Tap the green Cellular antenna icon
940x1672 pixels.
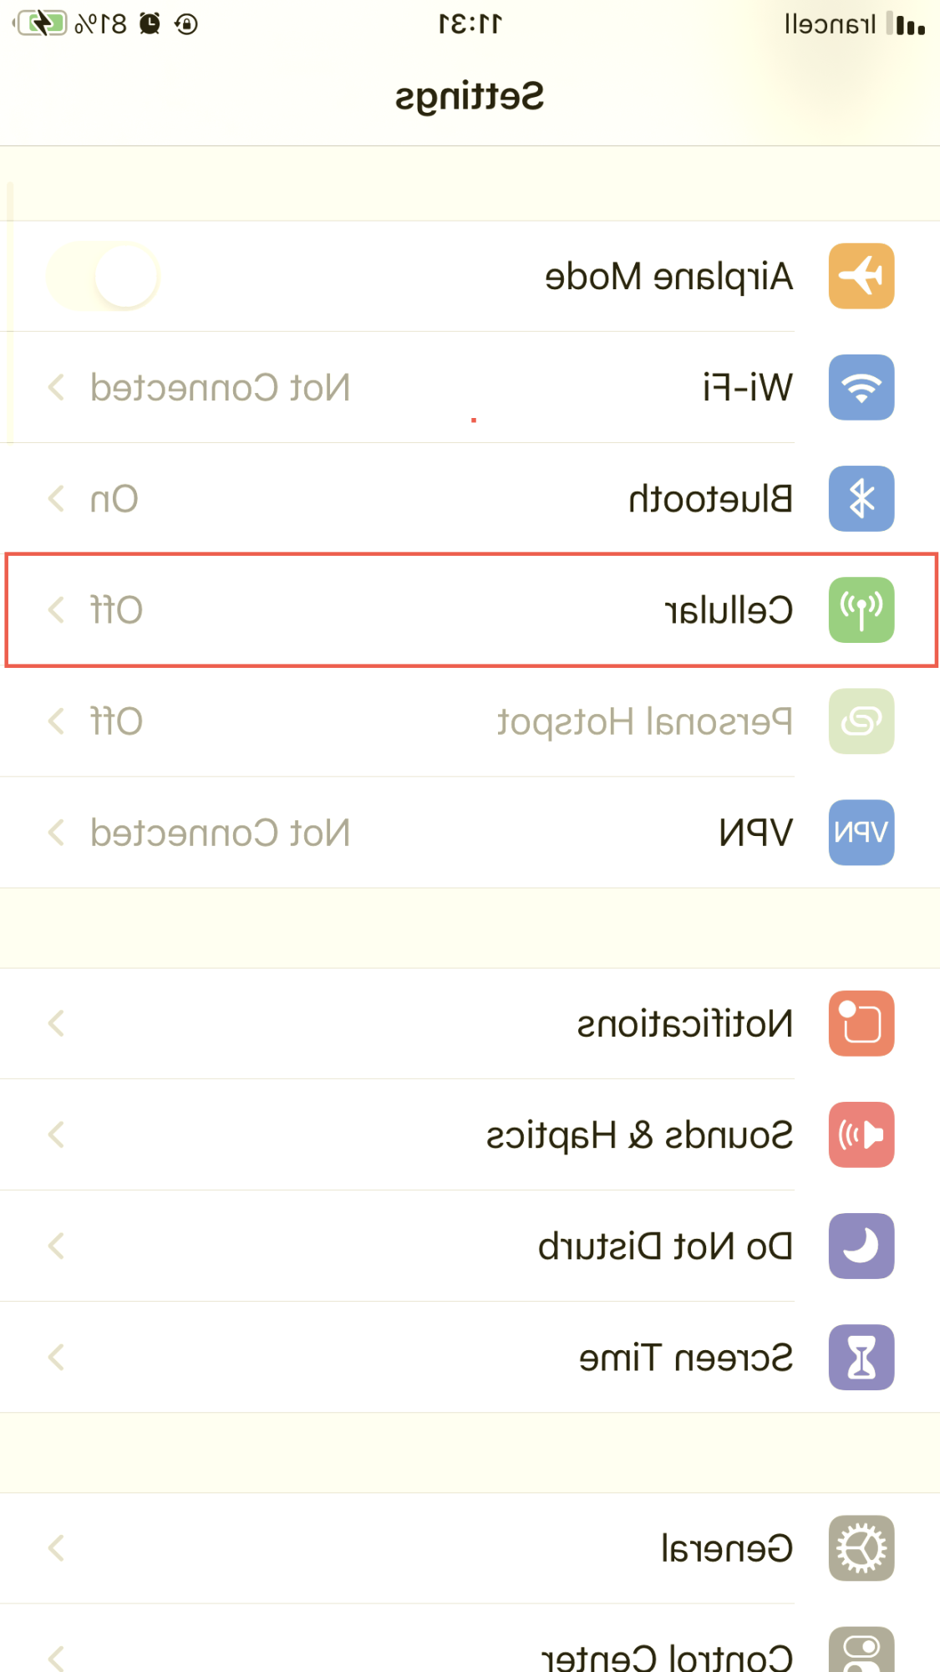[x=861, y=609]
